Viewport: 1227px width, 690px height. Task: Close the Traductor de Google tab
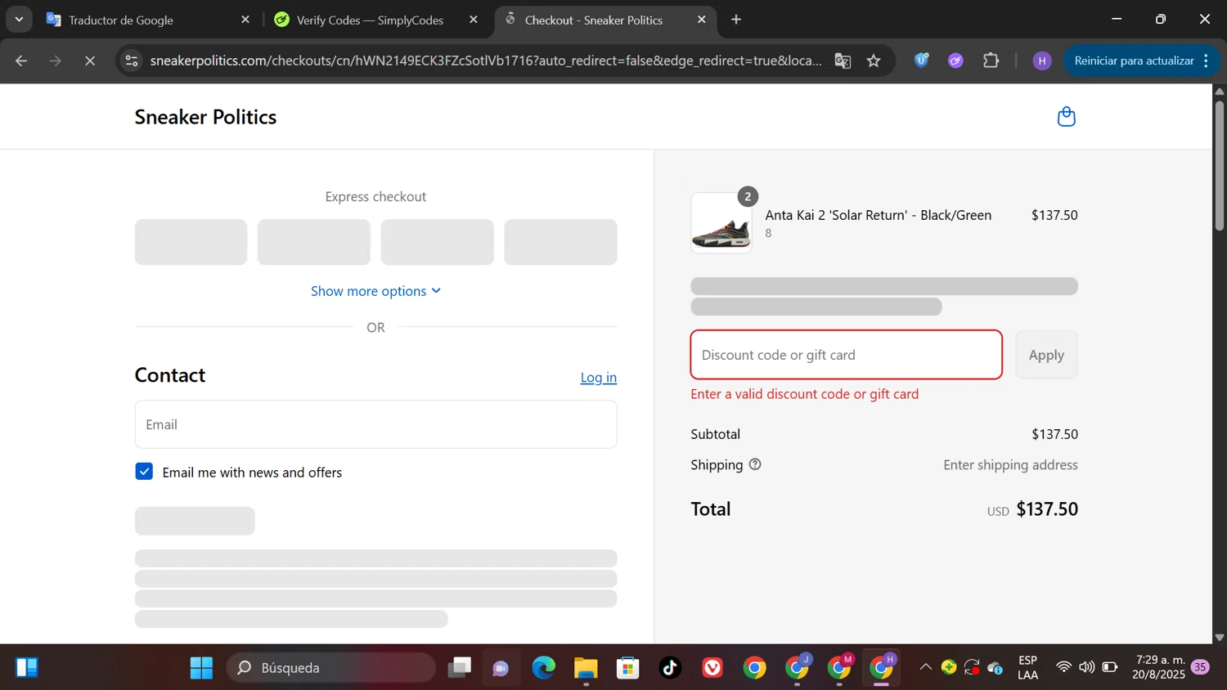pyautogui.click(x=245, y=20)
